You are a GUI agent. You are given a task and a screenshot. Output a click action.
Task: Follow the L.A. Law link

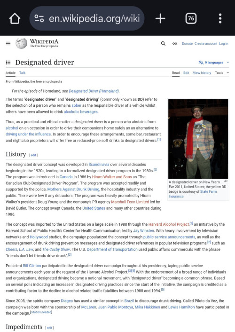(26, 249)
